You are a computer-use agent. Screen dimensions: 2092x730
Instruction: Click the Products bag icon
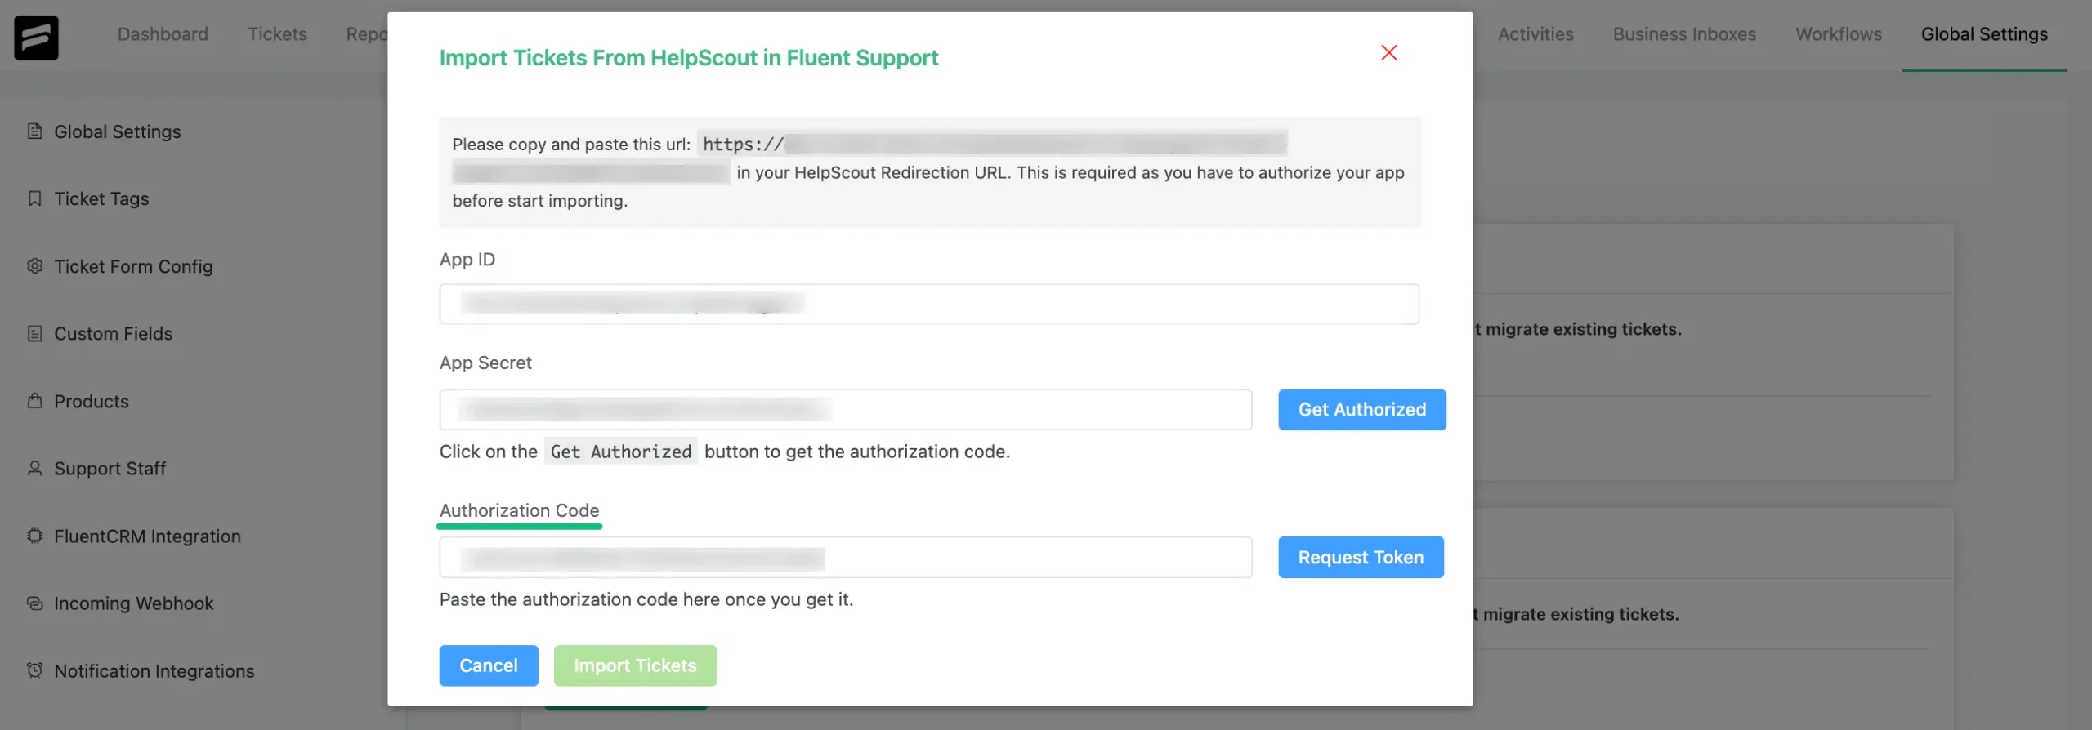click(x=34, y=401)
